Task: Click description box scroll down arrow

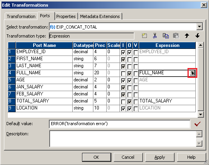Action: tap(199, 143)
